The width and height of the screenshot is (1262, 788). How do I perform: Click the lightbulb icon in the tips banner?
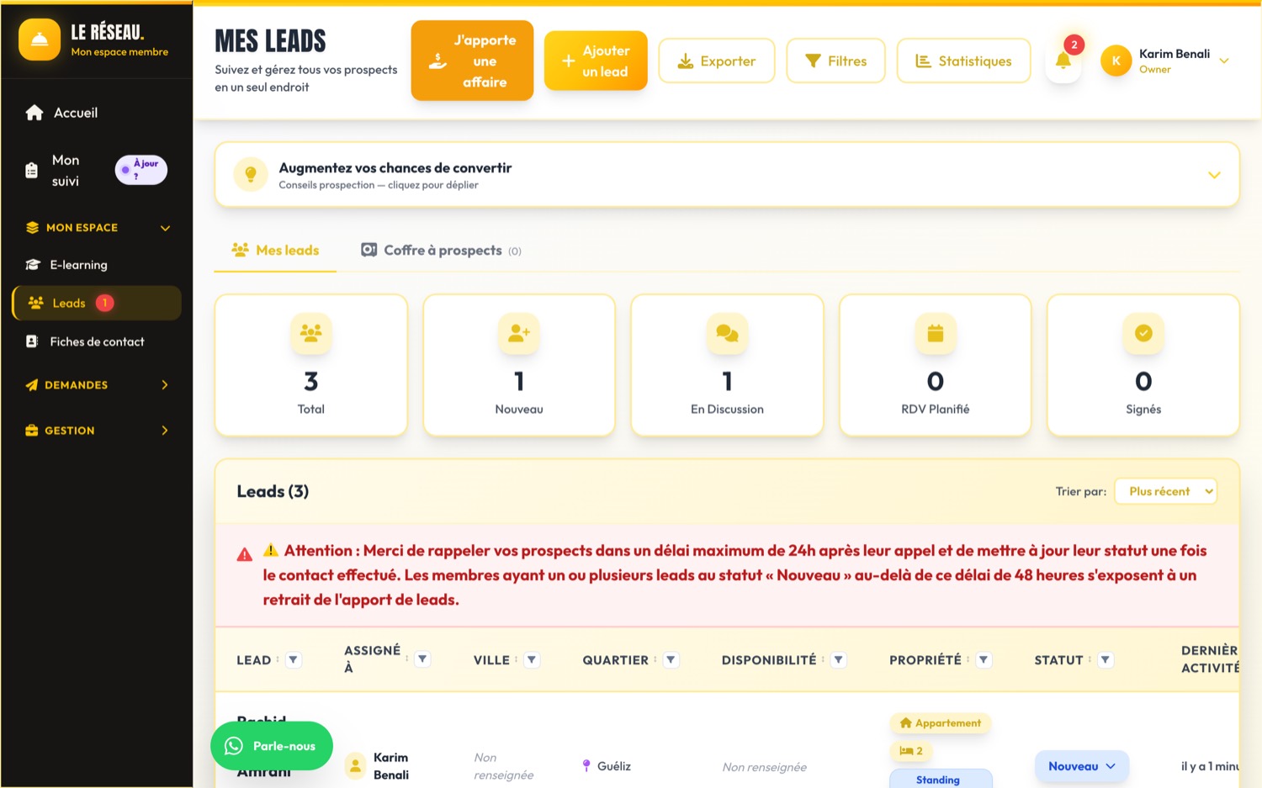tap(251, 175)
